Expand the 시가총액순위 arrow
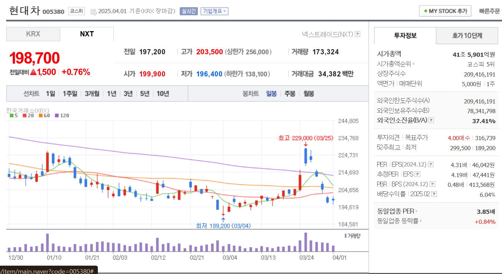 click(x=414, y=64)
